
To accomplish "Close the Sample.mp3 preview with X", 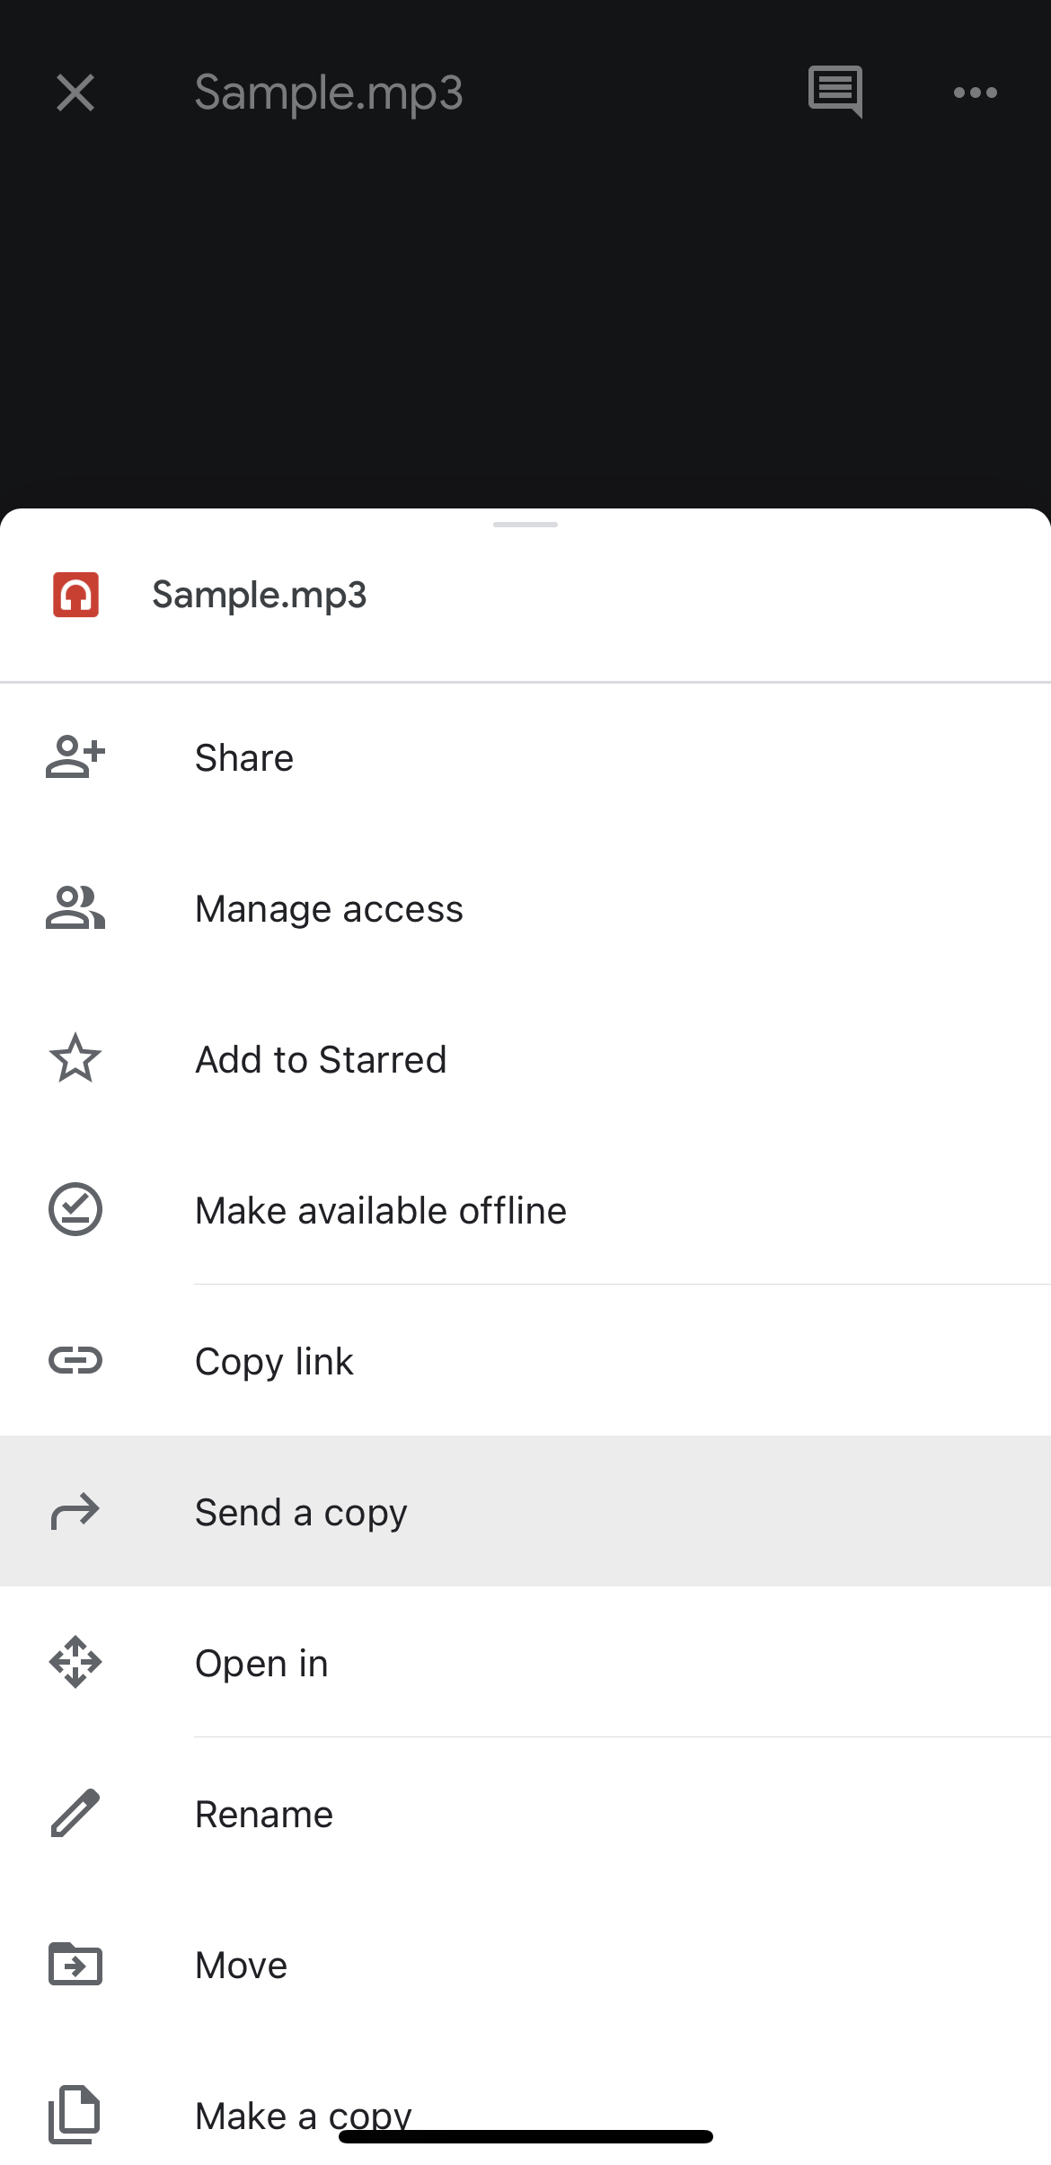I will coord(75,93).
